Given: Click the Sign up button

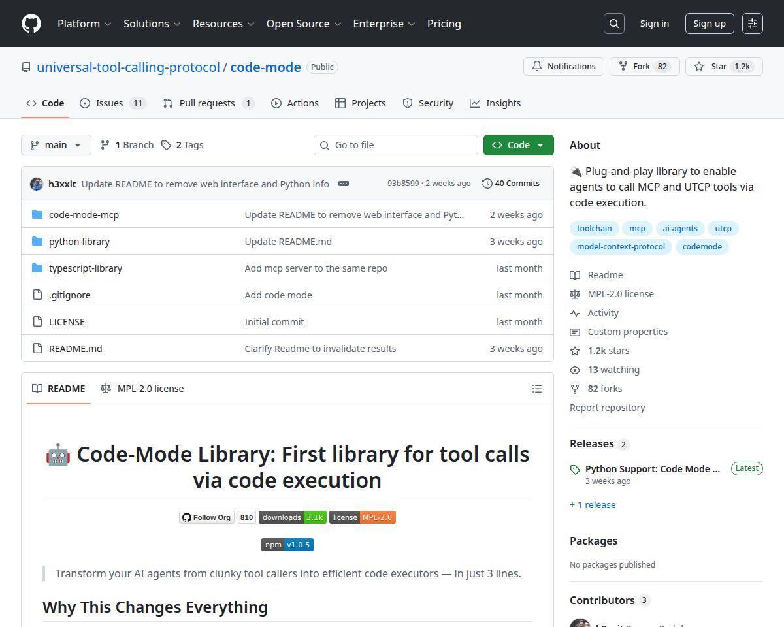Looking at the screenshot, I should pyautogui.click(x=710, y=24).
